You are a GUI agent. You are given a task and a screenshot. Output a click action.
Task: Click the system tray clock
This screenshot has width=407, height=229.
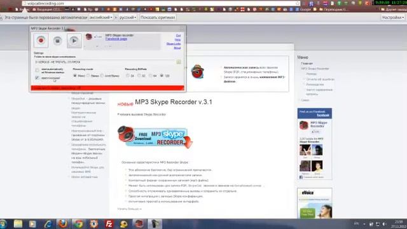point(399,224)
